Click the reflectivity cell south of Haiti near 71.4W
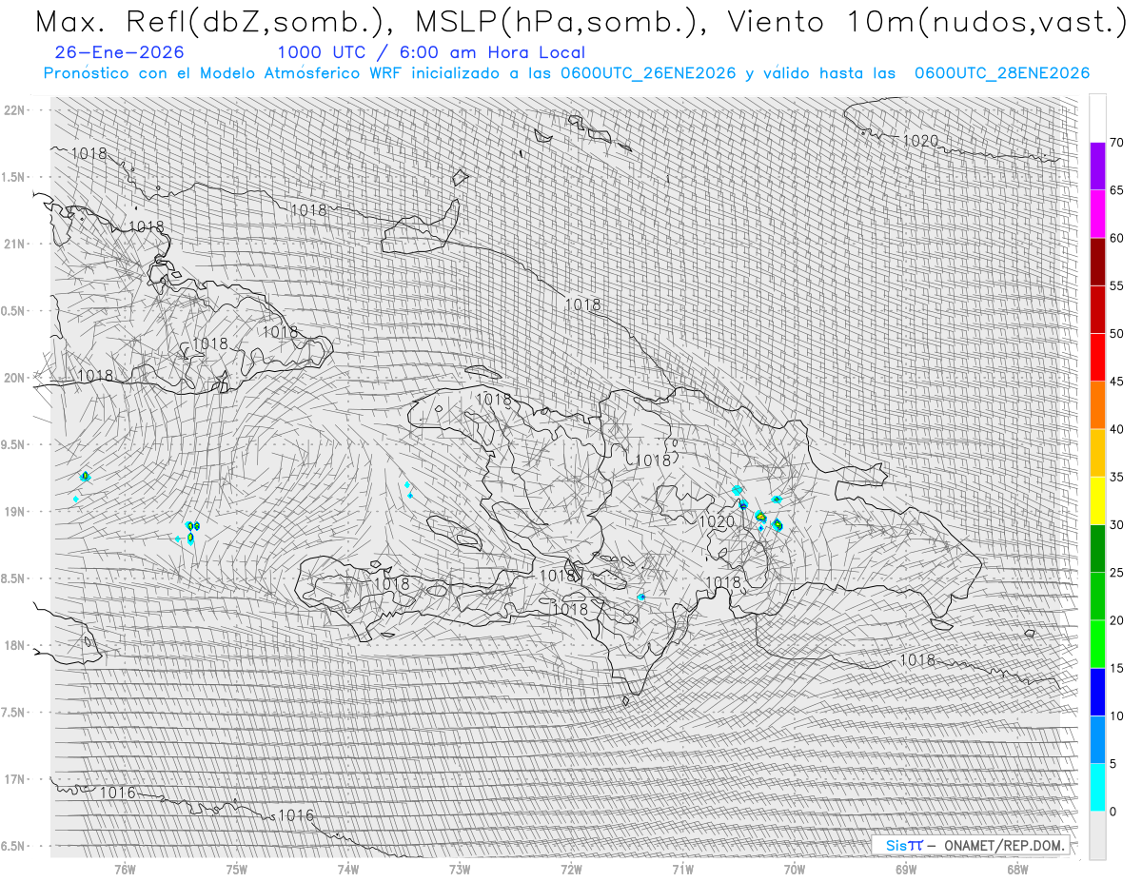The height and width of the screenshot is (882, 1142). tap(641, 598)
